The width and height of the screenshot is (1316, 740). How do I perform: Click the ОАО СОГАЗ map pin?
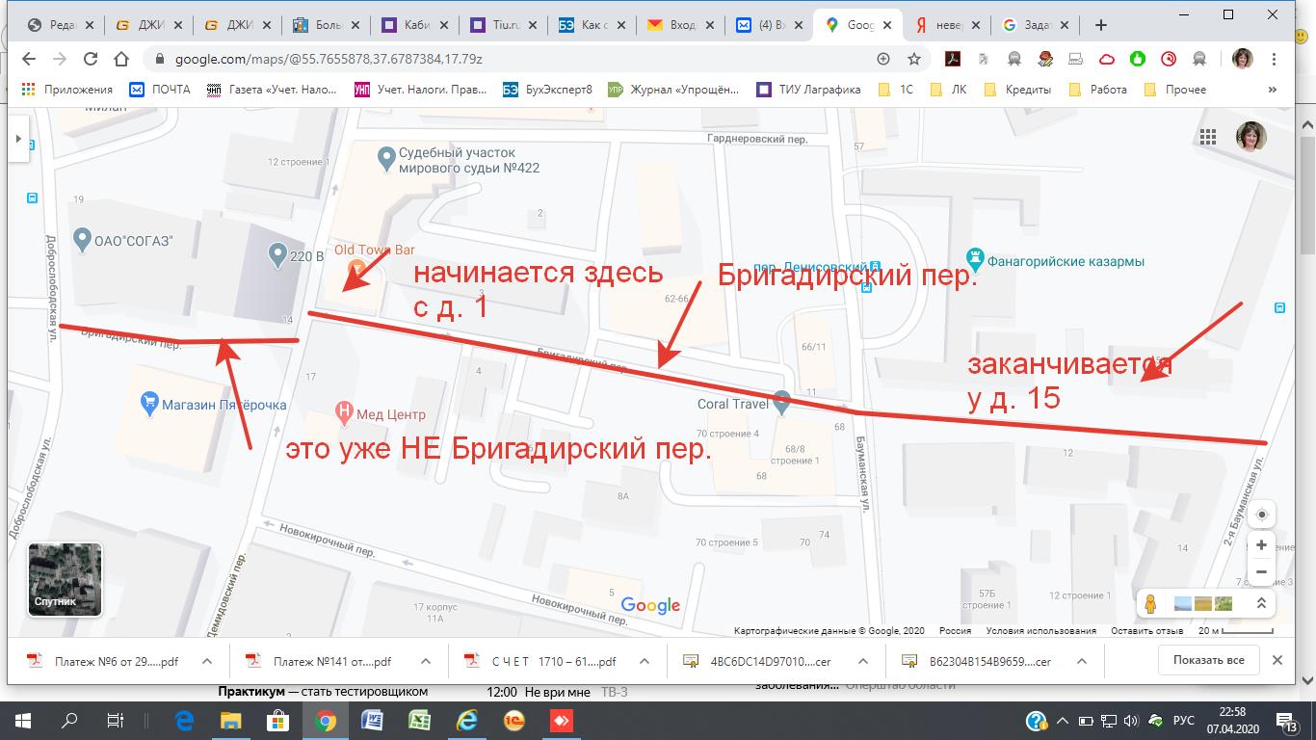[x=83, y=238]
